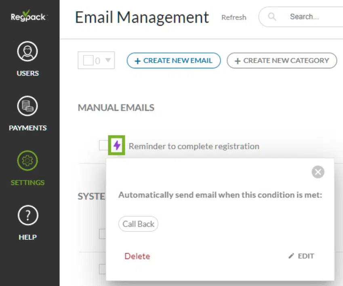The width and height of the screenshot is (343, 286).
Task: Edit the trigger condition with pencil button
Action: (301, 256)
